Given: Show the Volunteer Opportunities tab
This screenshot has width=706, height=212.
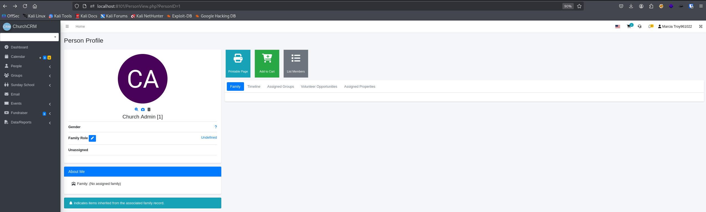Looking at the screenshot, I should click(319, 87).
